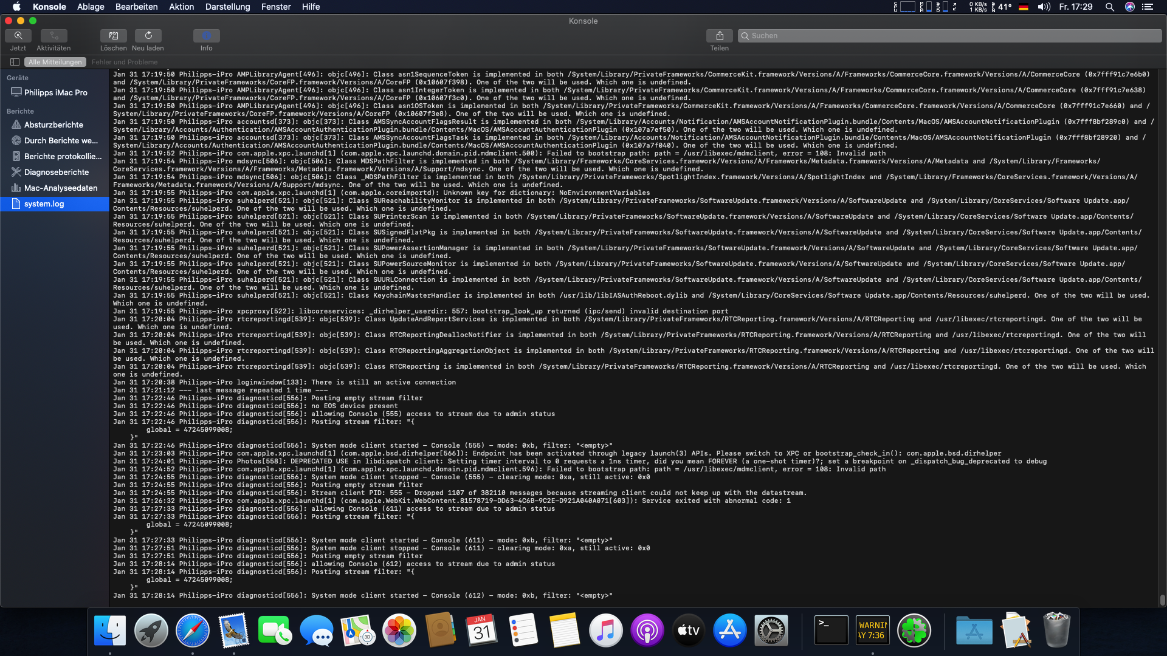Image resolution: width=1167 pixels, height=656 pixels.
Task: Open the Darstellung menu
Action: 227,7
